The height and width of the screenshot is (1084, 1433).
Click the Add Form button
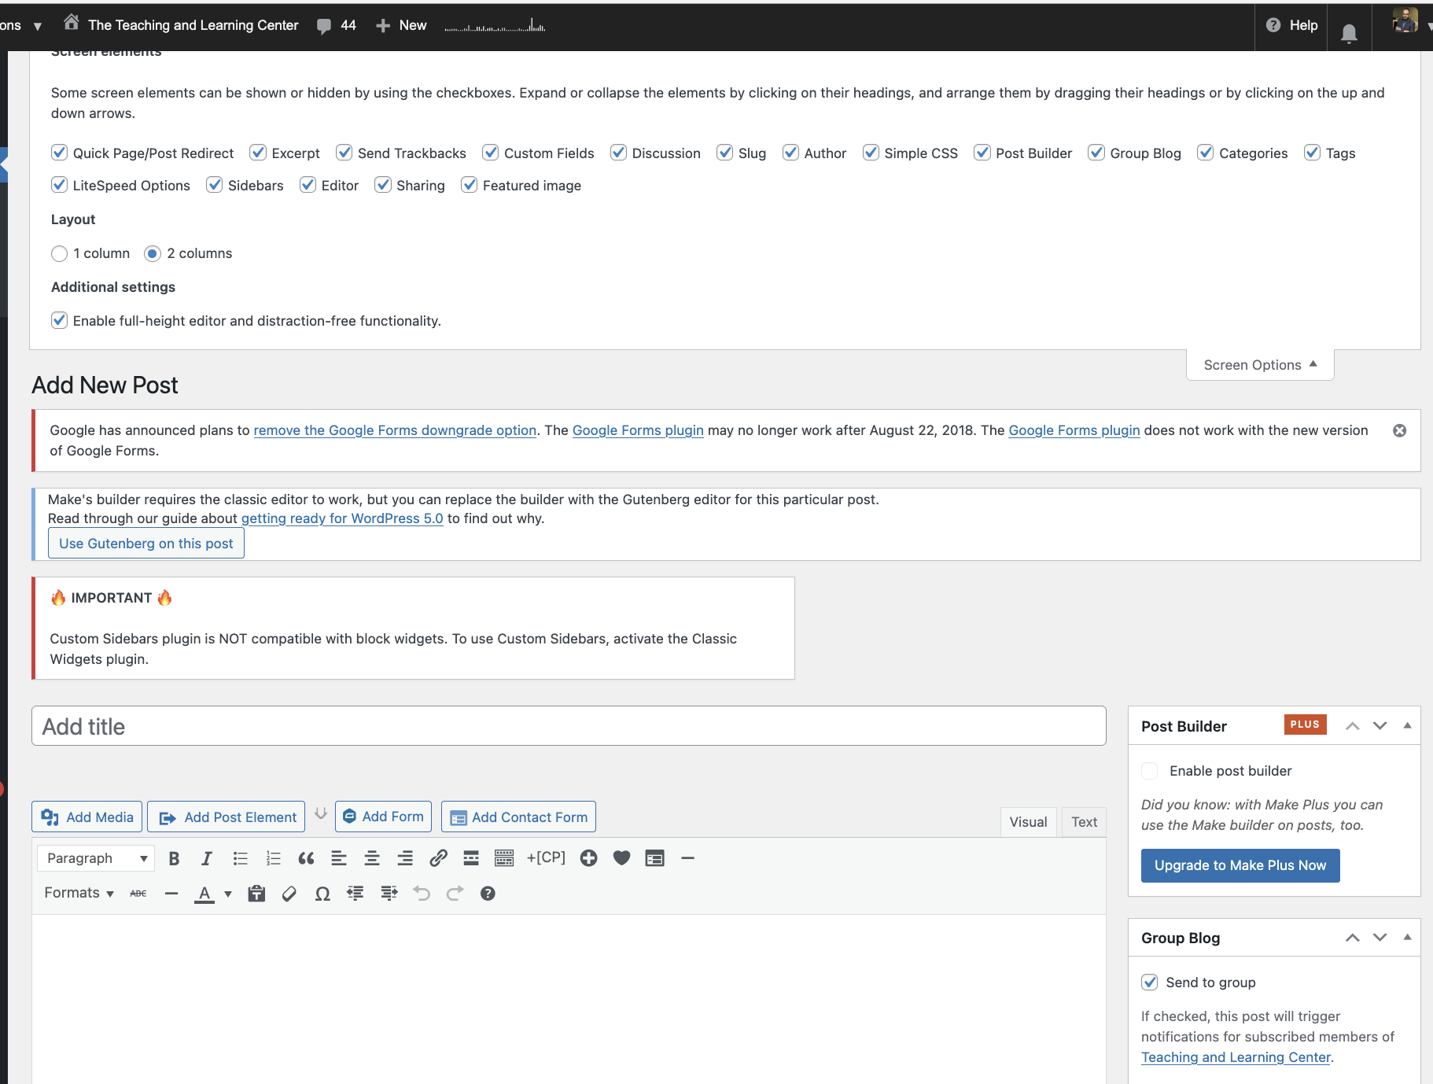[384, 817]
